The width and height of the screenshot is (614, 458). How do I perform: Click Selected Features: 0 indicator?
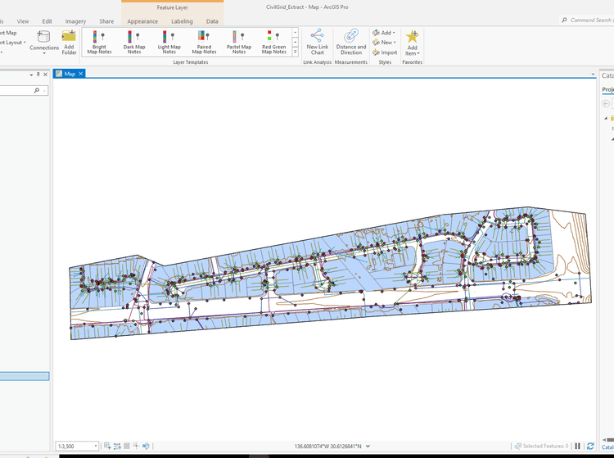(x=541, y=446)
